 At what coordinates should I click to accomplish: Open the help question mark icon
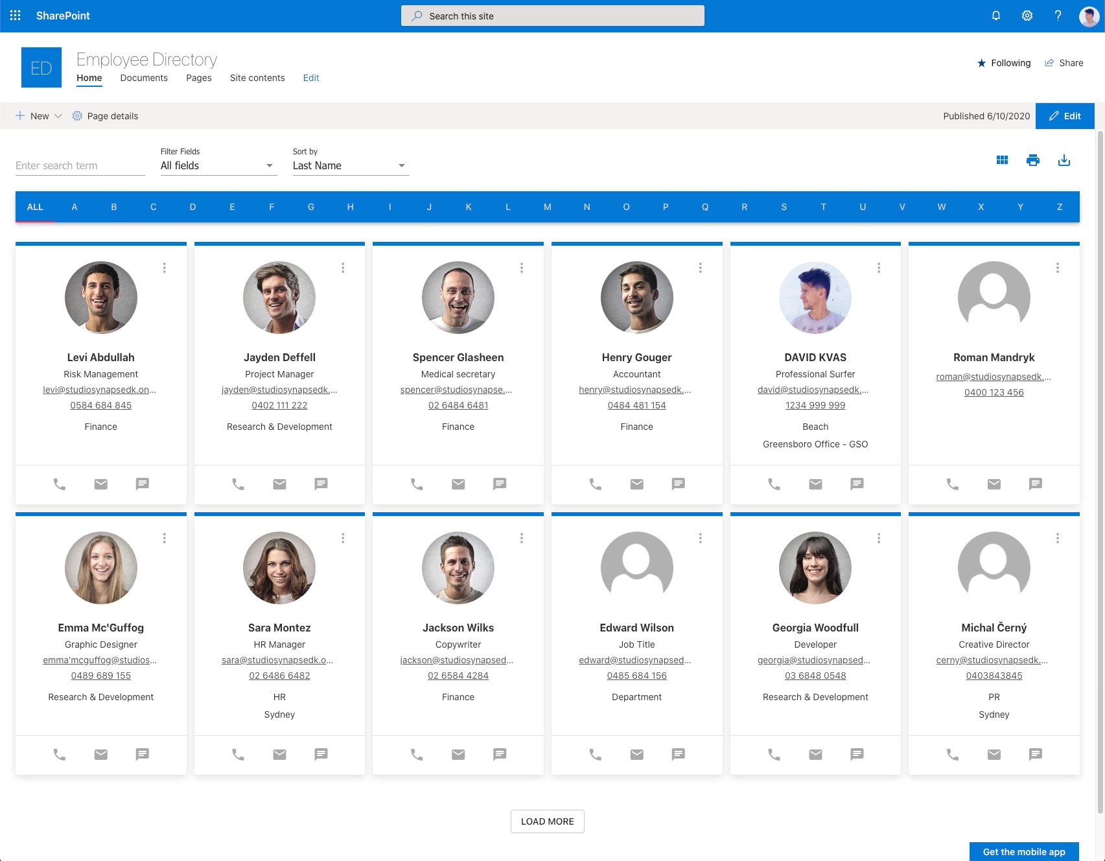tap(1058, 16)
